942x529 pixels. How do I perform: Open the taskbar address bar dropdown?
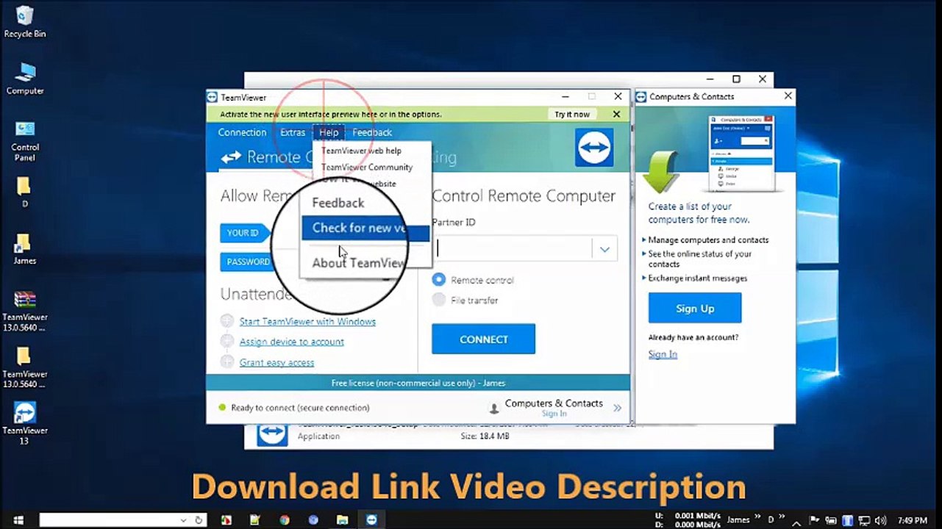point(183,519)
